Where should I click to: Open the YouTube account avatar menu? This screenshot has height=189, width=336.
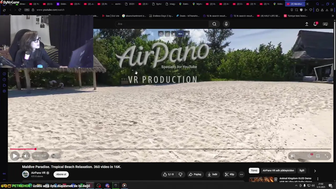click(325, 24)
